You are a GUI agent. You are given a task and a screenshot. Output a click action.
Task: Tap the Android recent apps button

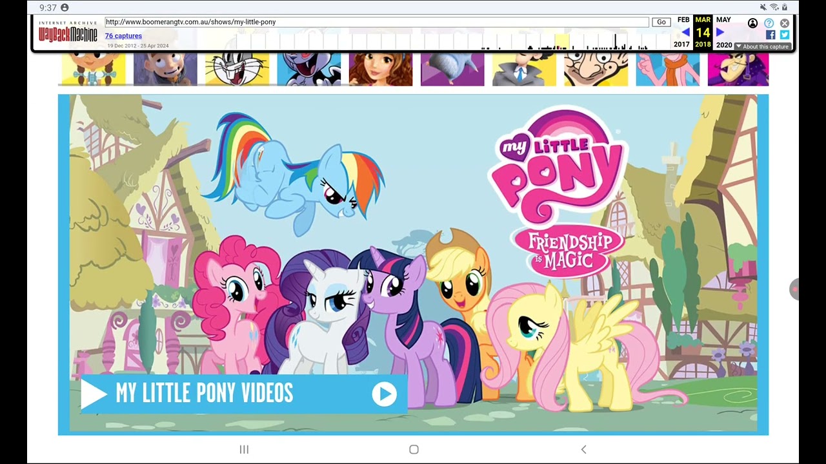[244, 449]
